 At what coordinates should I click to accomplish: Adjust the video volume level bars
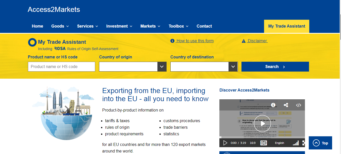pos(296,143)
